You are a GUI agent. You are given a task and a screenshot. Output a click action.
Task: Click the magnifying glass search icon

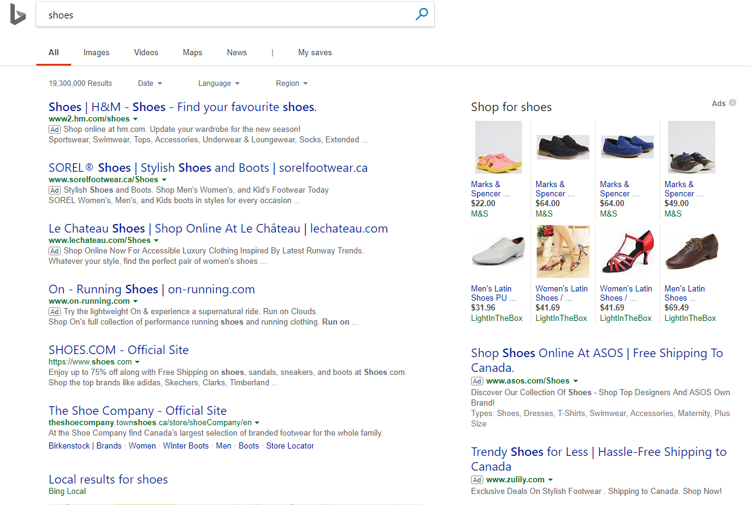(422, 15)
